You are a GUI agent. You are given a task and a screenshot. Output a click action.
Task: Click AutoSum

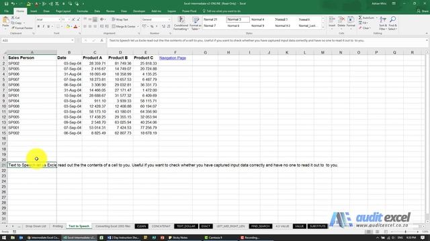point(366,18)
